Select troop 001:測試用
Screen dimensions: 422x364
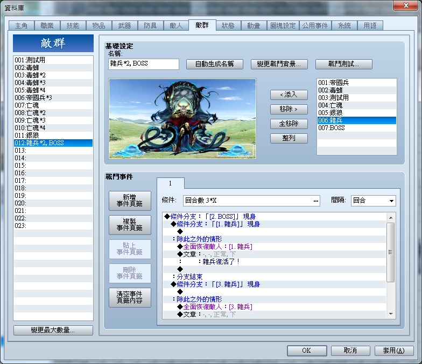pos(53,60)
